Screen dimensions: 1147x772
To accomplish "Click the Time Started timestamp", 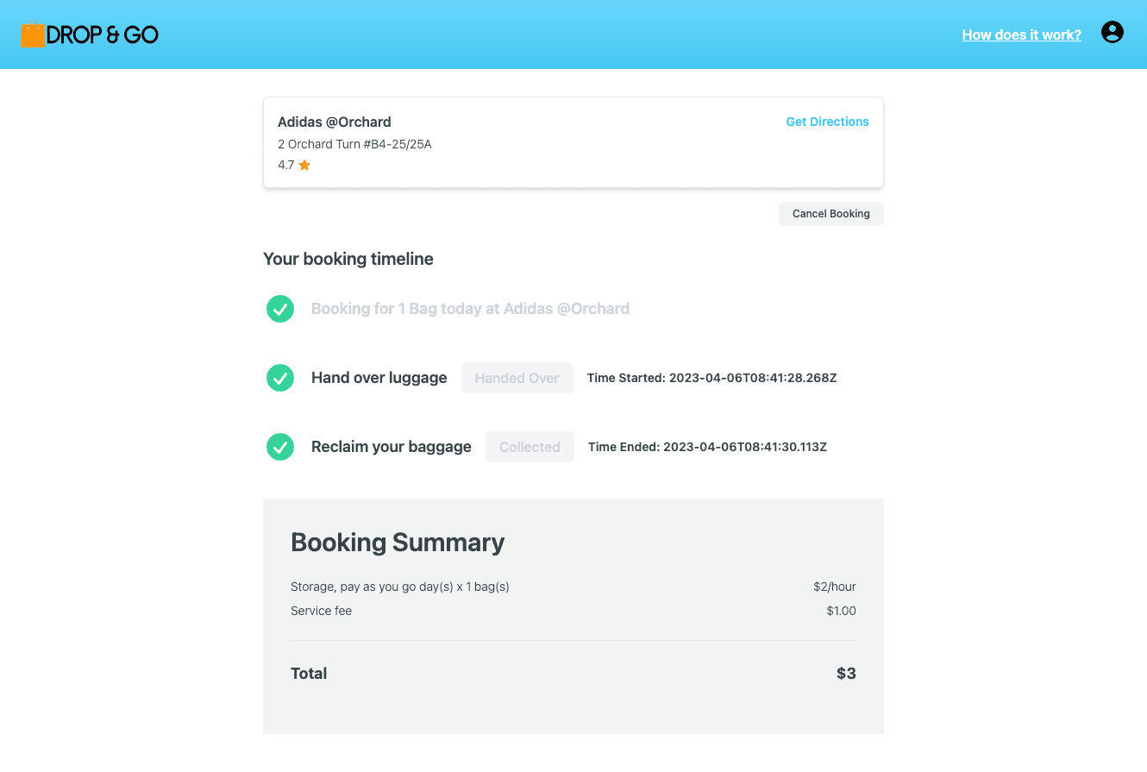I will 711,378.
